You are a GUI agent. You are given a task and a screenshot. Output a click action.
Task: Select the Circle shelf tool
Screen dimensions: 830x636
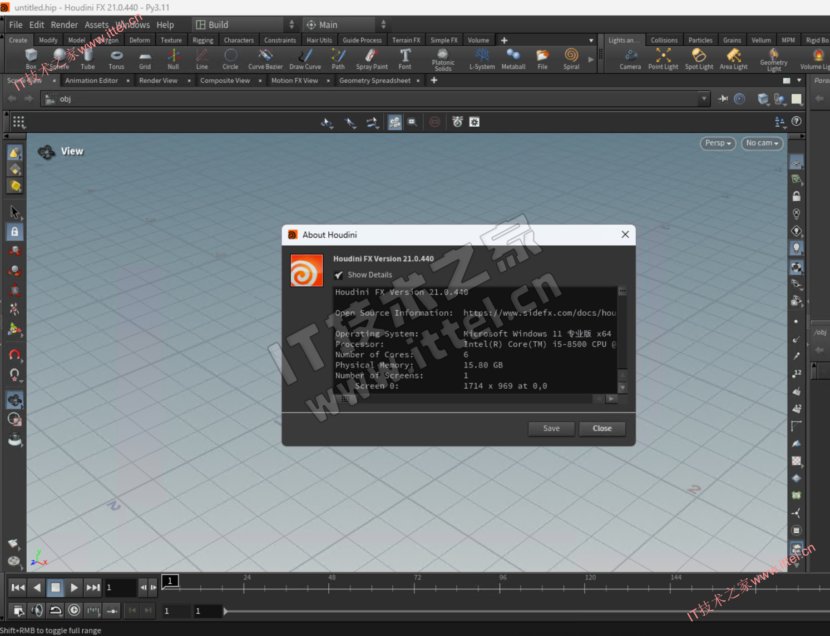point(230,58)
